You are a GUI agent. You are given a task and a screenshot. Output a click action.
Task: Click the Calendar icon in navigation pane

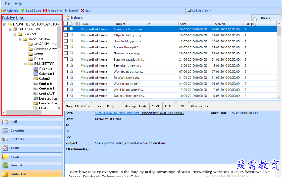coord(5,130)
